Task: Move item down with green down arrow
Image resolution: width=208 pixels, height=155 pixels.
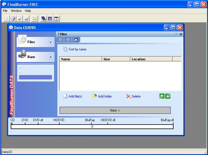Action: 168,96
